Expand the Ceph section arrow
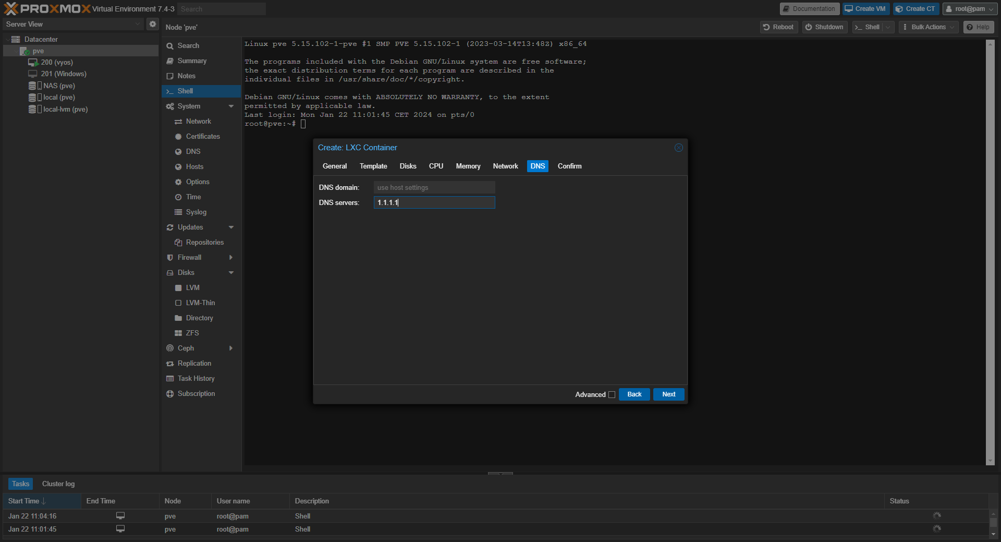The width and height of the screenshot is (1001, 542). click(x=231, y=348)
